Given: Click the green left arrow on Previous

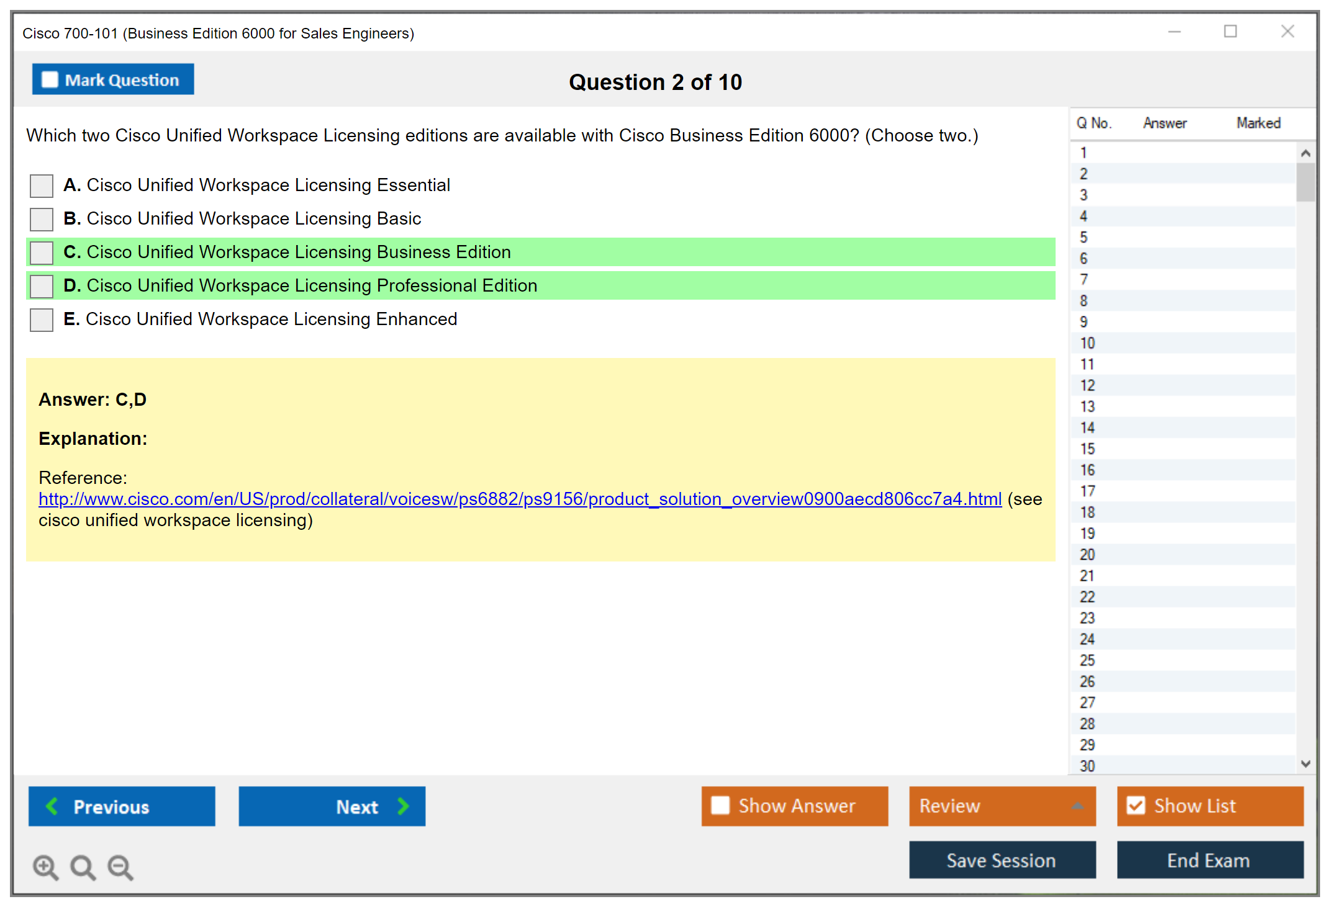Looking at the screenshot, I should coord(52,806).
